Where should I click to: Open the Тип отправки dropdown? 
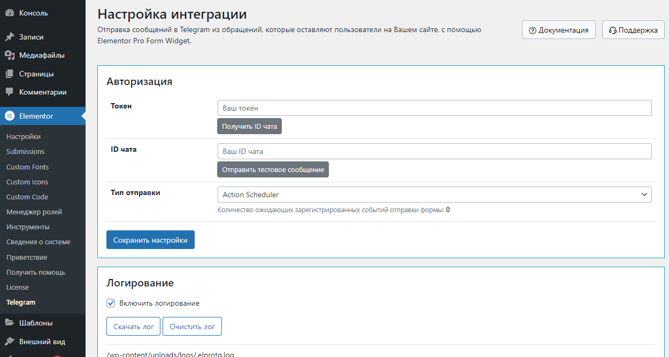click(x=434, y=195)
